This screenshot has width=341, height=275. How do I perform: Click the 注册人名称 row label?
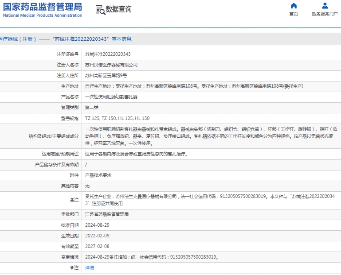tap(68, 65)
